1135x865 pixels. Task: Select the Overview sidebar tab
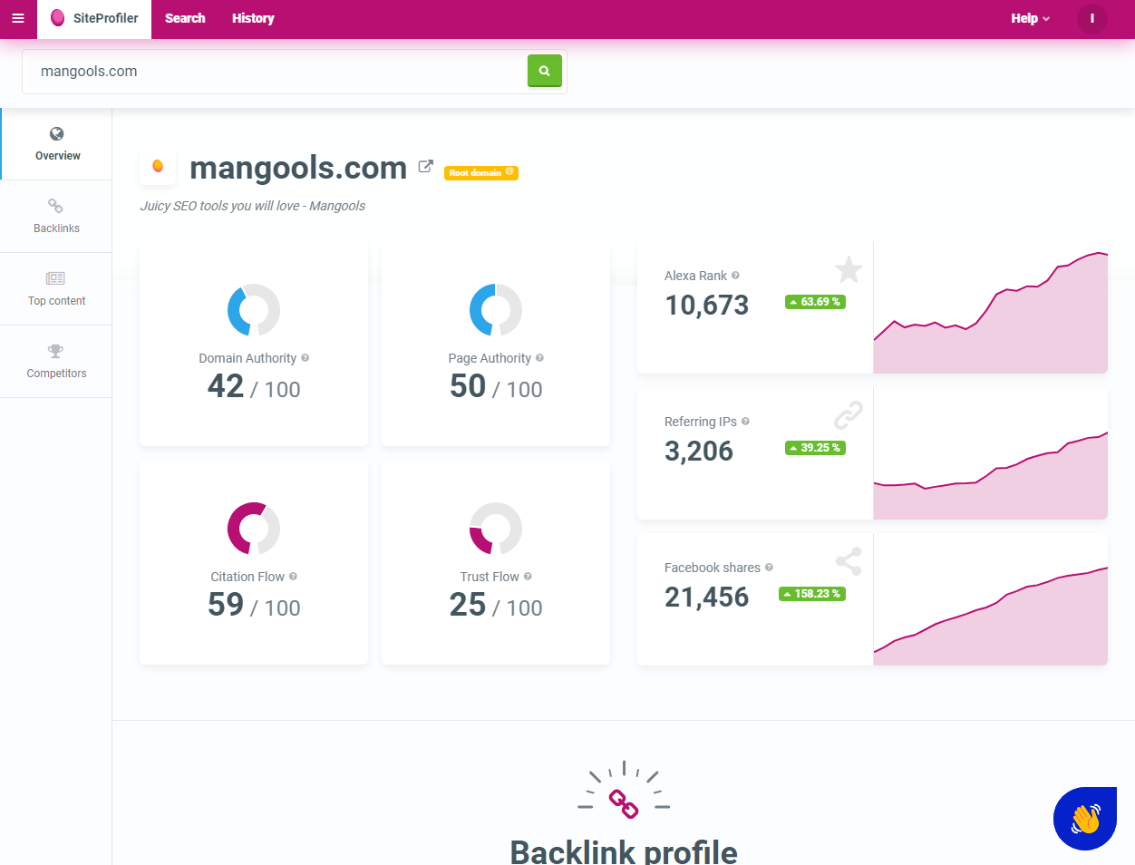pos(57,144)
